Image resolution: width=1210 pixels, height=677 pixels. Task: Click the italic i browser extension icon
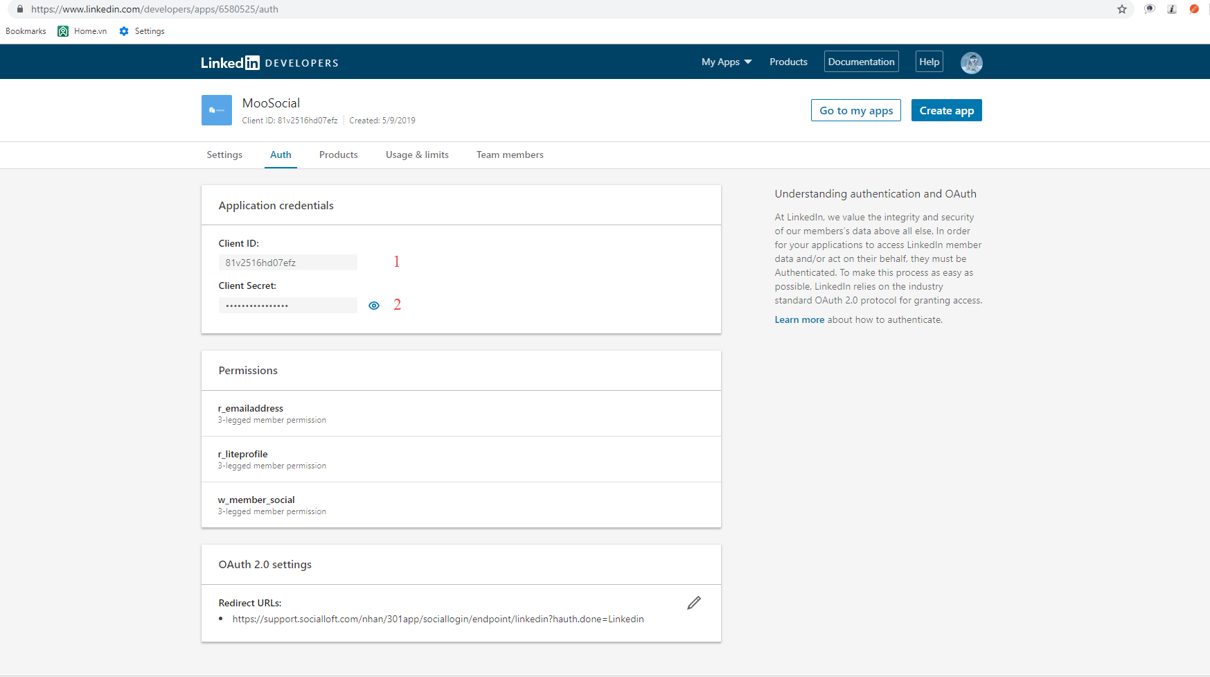point(1172,9)
